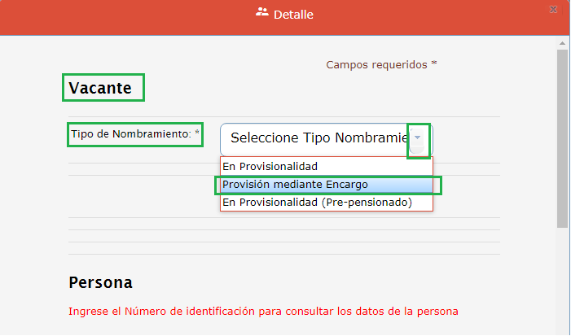
Task: Click the people icon beside Detalle
Action: [x=261, y=12]
